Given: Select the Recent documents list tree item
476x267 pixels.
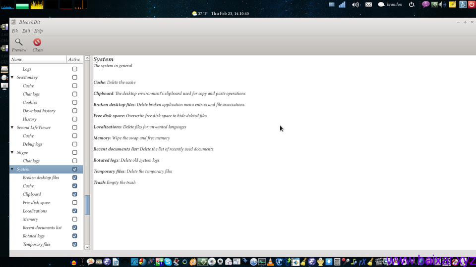Looking at the screenshot, I should click(x=42, y=228).
